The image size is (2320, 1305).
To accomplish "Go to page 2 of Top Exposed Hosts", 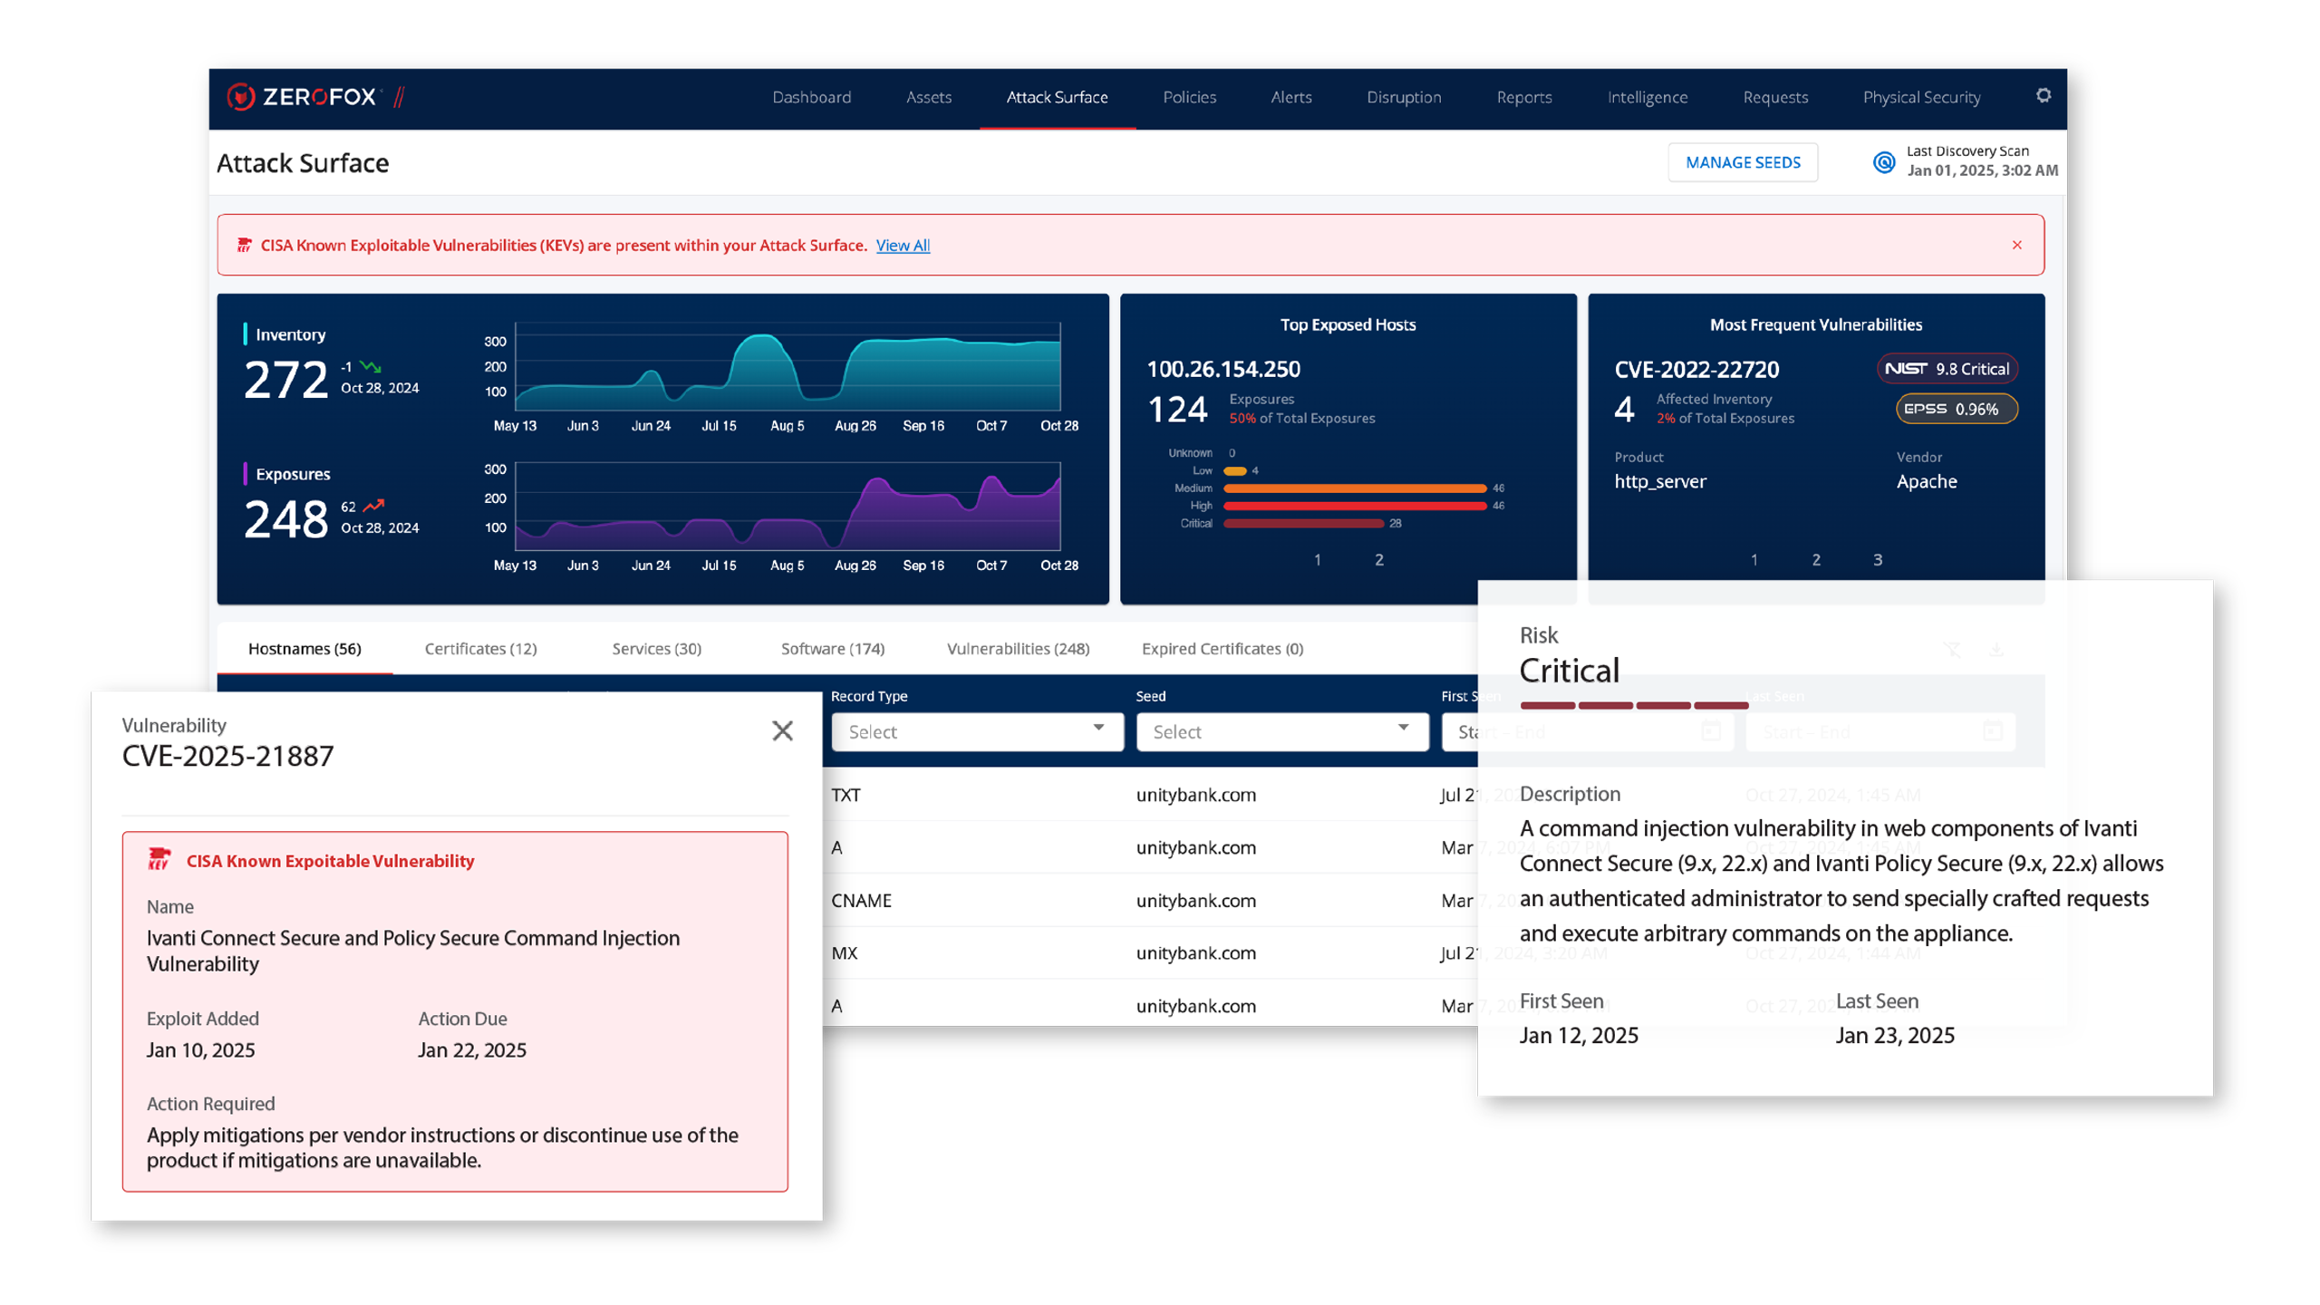I will 1378,559.
